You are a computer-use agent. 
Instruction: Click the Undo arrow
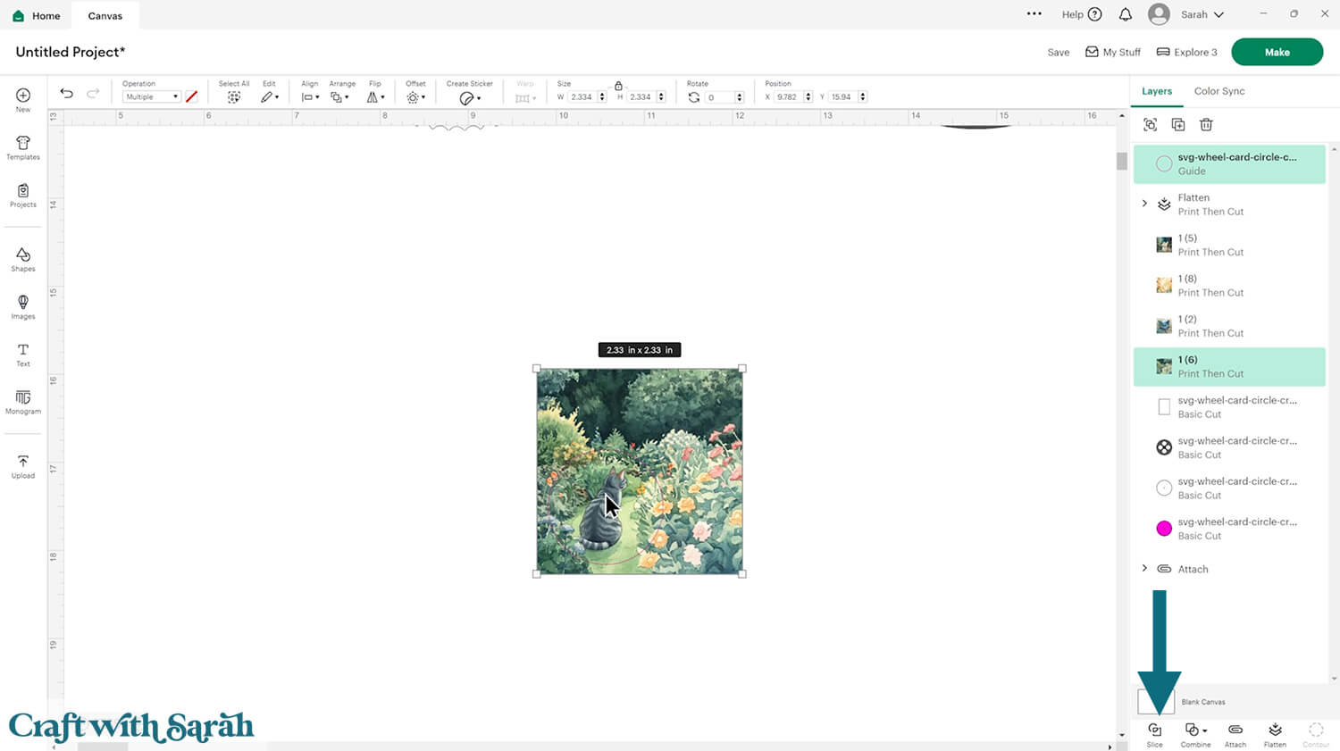click(66, 94)
